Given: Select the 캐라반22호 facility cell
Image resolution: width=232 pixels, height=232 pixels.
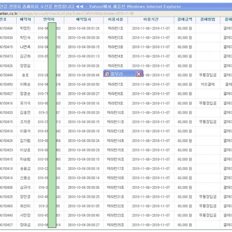Looking at the screenshot, I should (116, 206).
